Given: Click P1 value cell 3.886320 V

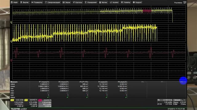Looking at the screenshot, I should [x=45, y=84].
